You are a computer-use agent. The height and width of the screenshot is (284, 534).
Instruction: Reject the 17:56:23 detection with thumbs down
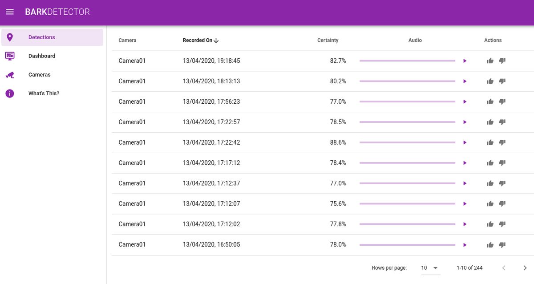[502, 101]
